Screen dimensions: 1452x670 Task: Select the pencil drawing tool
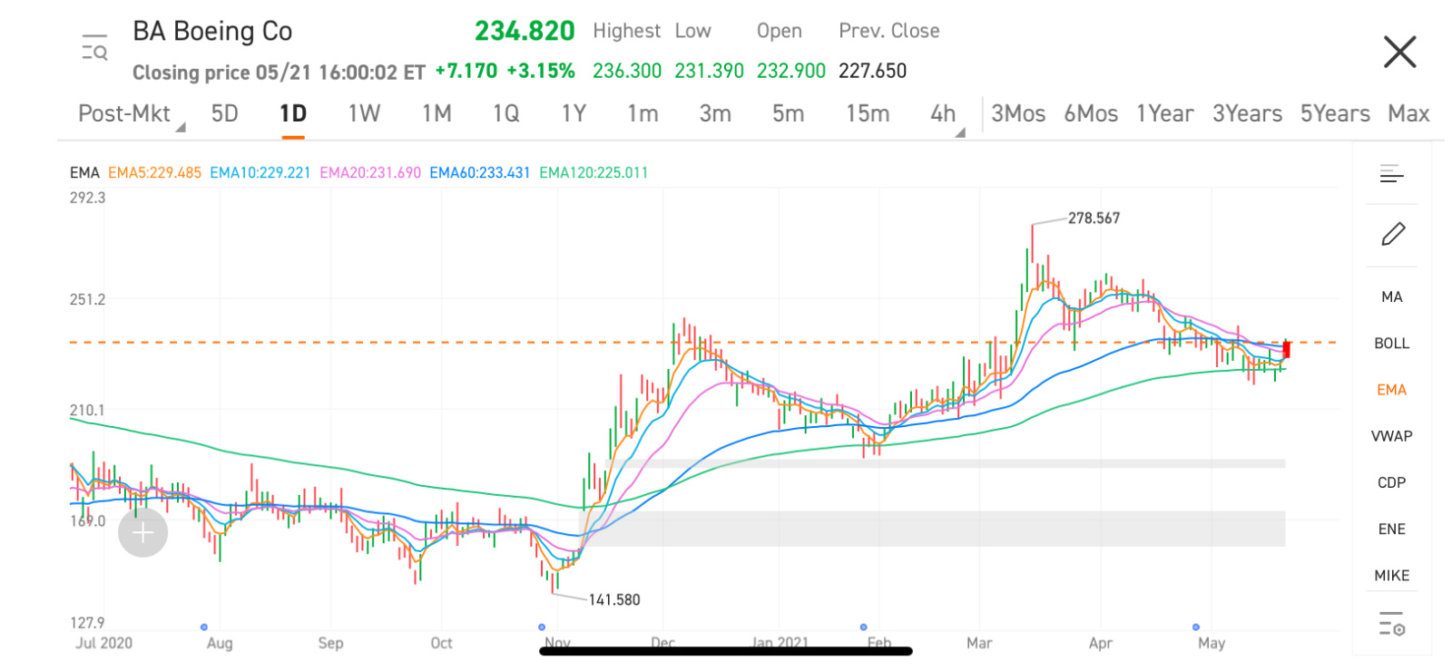[1393, 234]
